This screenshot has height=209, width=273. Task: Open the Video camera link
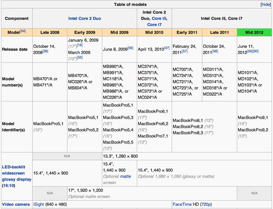[16, 204]
